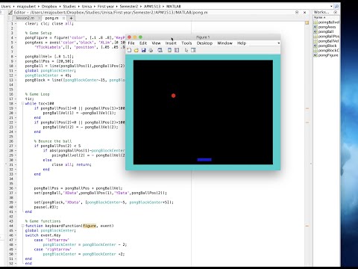The image size is (358, 269).
Task: Save the figure with the floppy disk icon
Action: [143, 50]
